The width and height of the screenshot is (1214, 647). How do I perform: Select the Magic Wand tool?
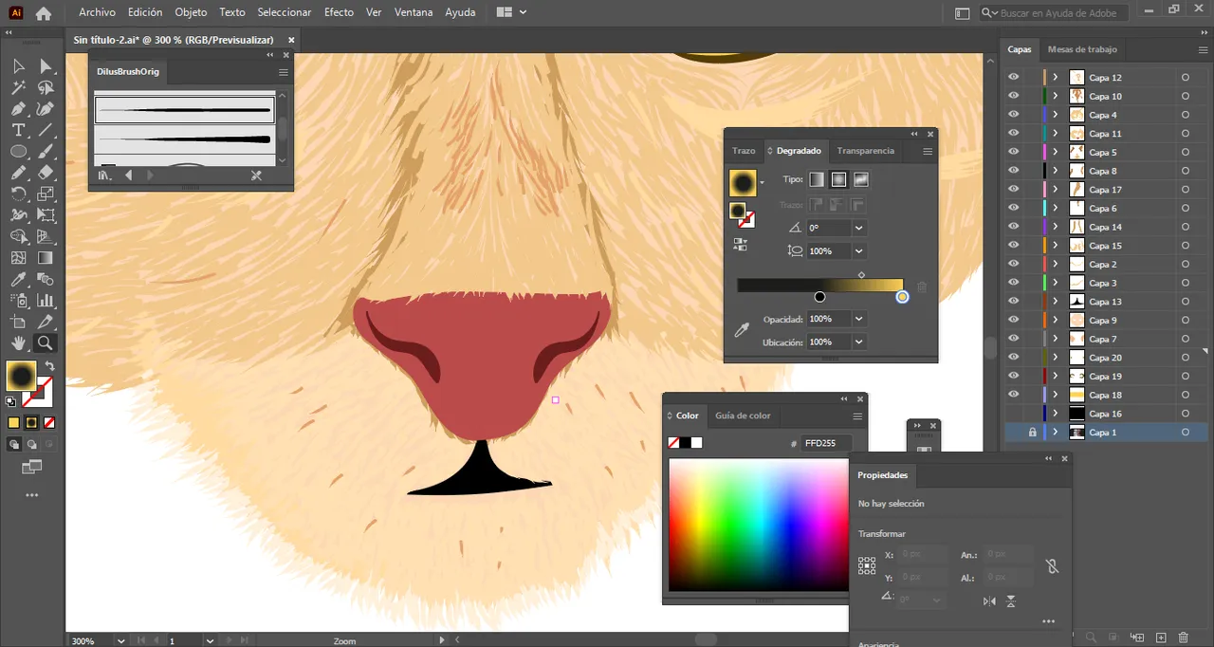(18, 87)
